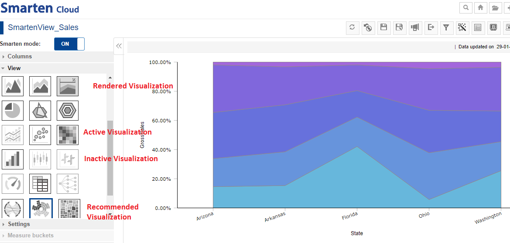Click the State axis title

(357, 233)
